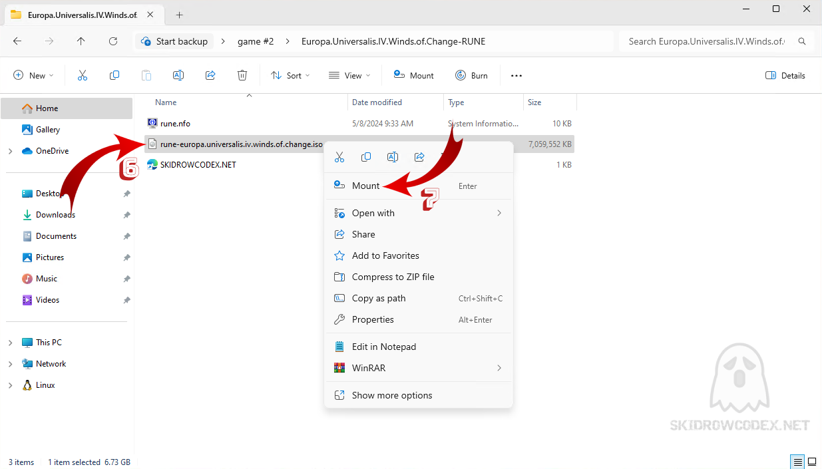Click the Share icon in the top toolbar

210,76
